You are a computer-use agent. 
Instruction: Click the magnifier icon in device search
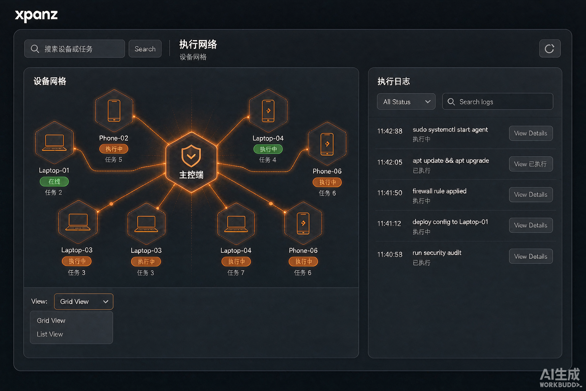click(35, 49)
